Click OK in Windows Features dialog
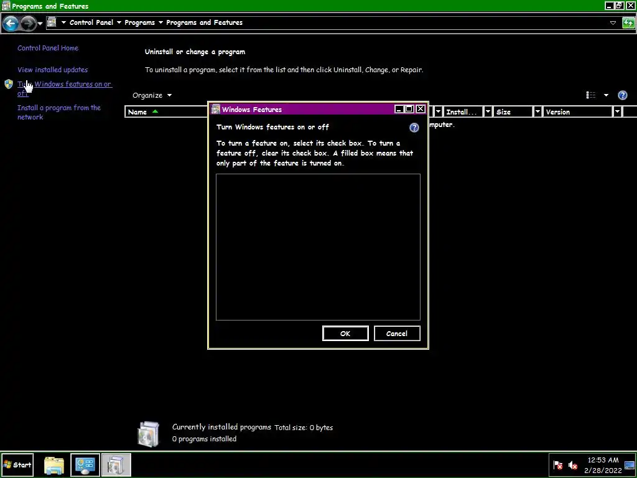637x478 pixels. [345, 334]
